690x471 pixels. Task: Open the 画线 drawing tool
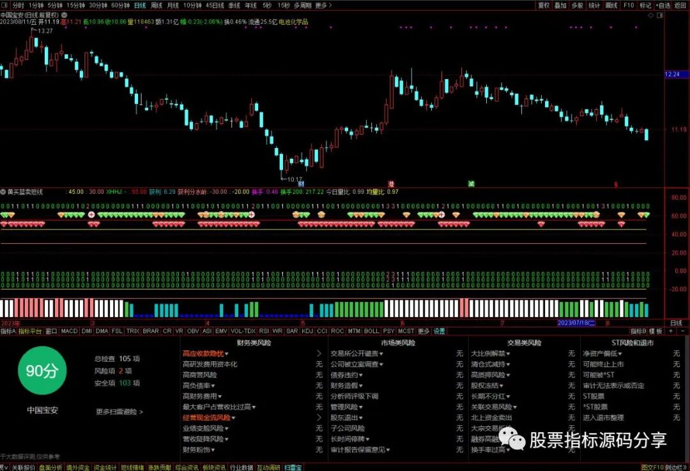[611, 5]
